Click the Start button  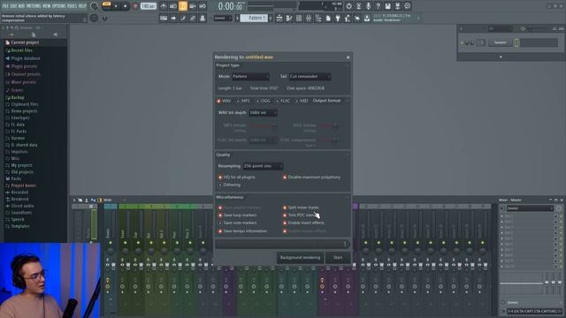(x=338, y=258)
